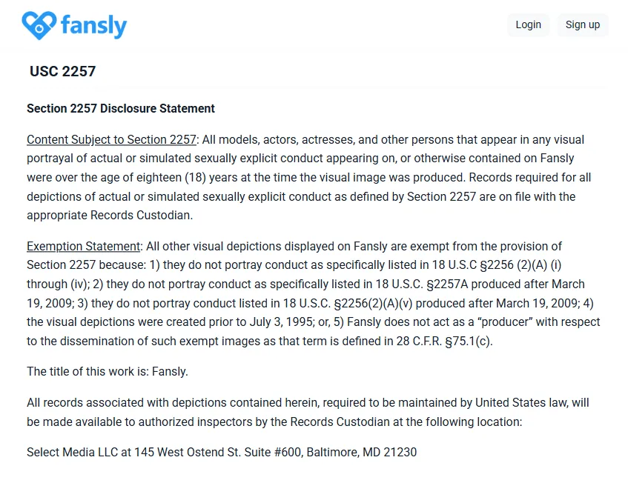
Task: Click the Records Custodian address line
Action: 222,452
